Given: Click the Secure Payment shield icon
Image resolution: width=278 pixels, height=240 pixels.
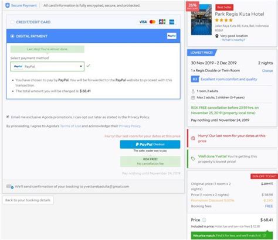Looking at the screenshot, I should (8, 5).
